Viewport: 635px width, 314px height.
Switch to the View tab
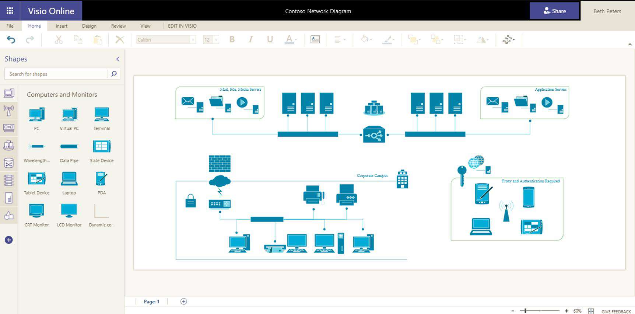145,26
